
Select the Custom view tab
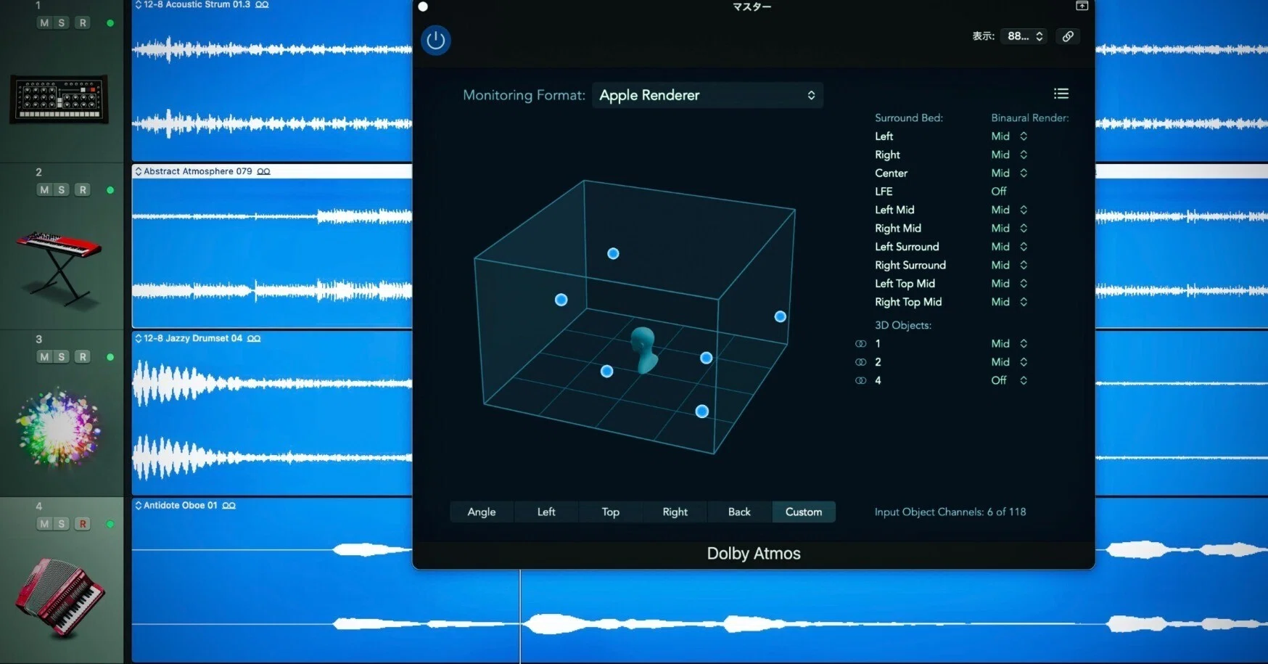pyautogui.click(x=804, y=512)
